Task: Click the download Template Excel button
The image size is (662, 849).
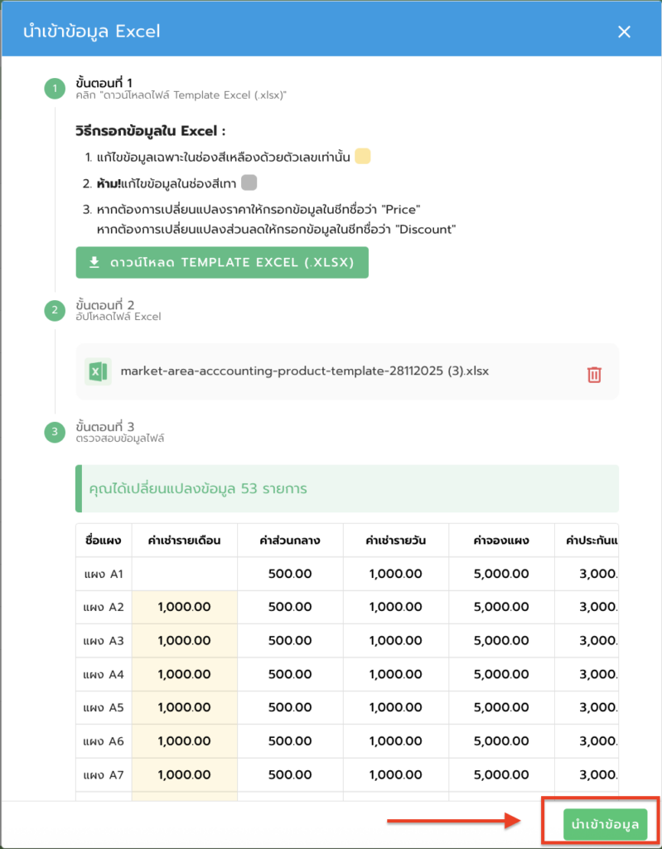Action: pos(222,263)
